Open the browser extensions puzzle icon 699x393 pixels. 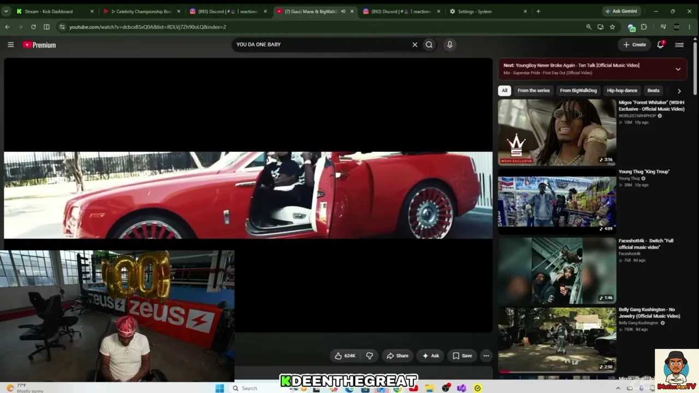click(x=644, y=27)
